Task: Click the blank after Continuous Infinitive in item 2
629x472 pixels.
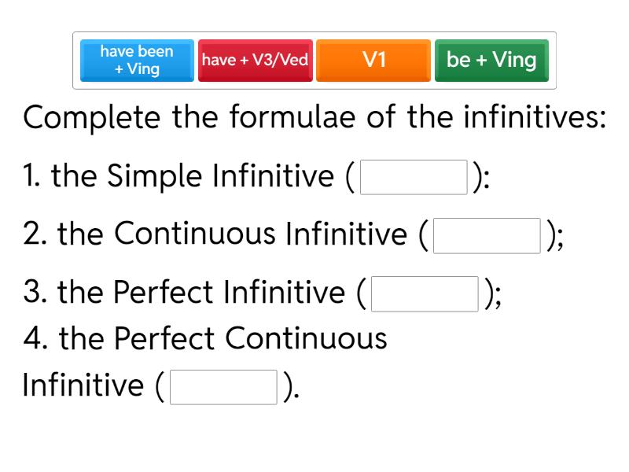Action: tap(487, 235)
